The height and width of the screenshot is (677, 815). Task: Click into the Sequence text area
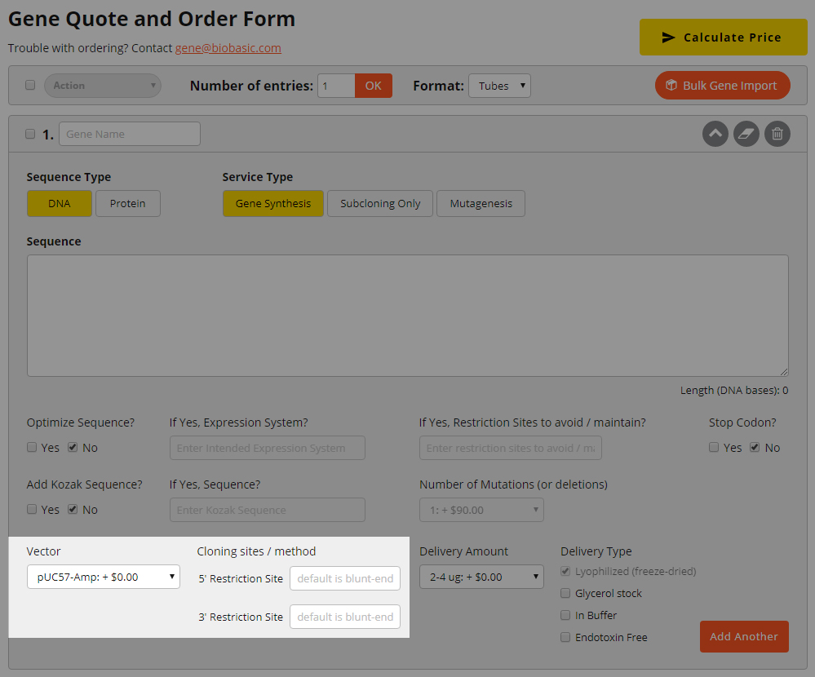(407, 316)
